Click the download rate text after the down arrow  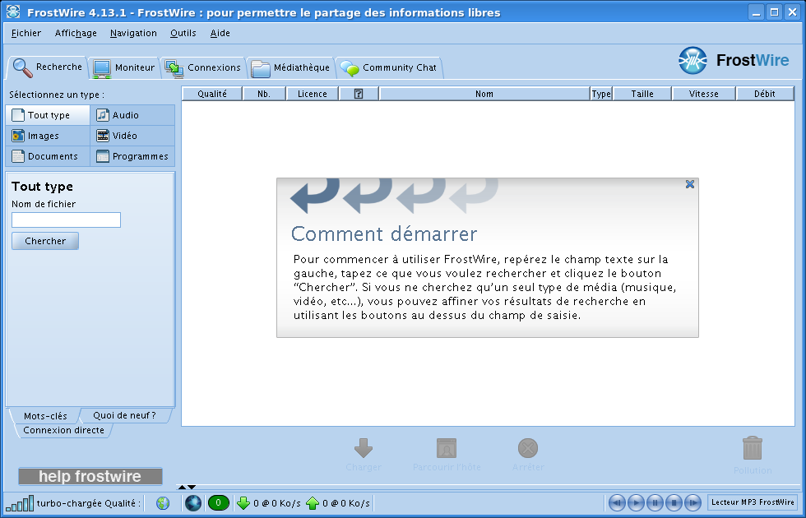coord(277,503)
